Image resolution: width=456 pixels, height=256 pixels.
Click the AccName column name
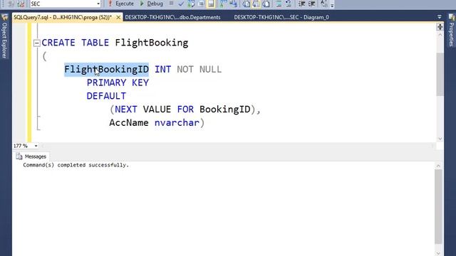129,123
